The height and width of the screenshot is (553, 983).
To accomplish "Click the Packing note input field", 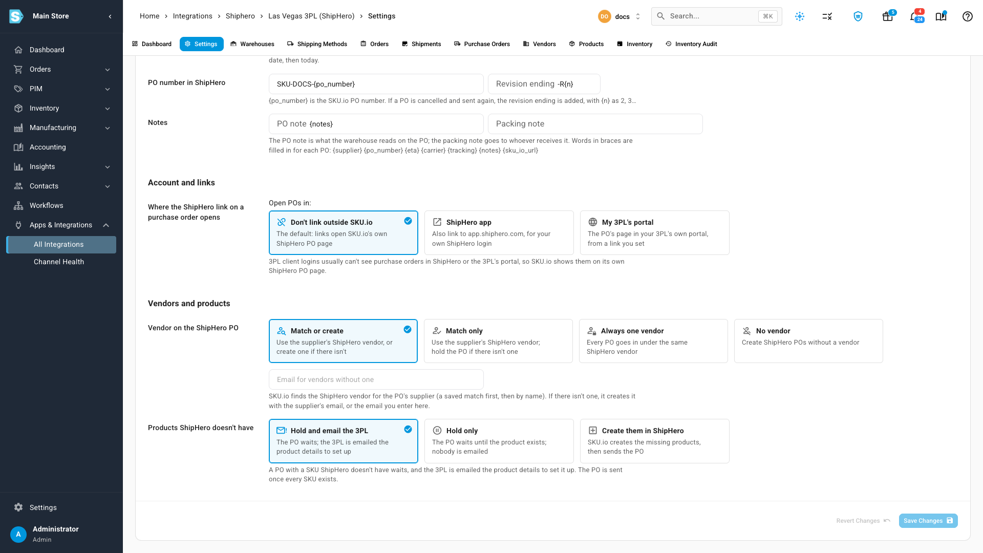I will point(595,124).
